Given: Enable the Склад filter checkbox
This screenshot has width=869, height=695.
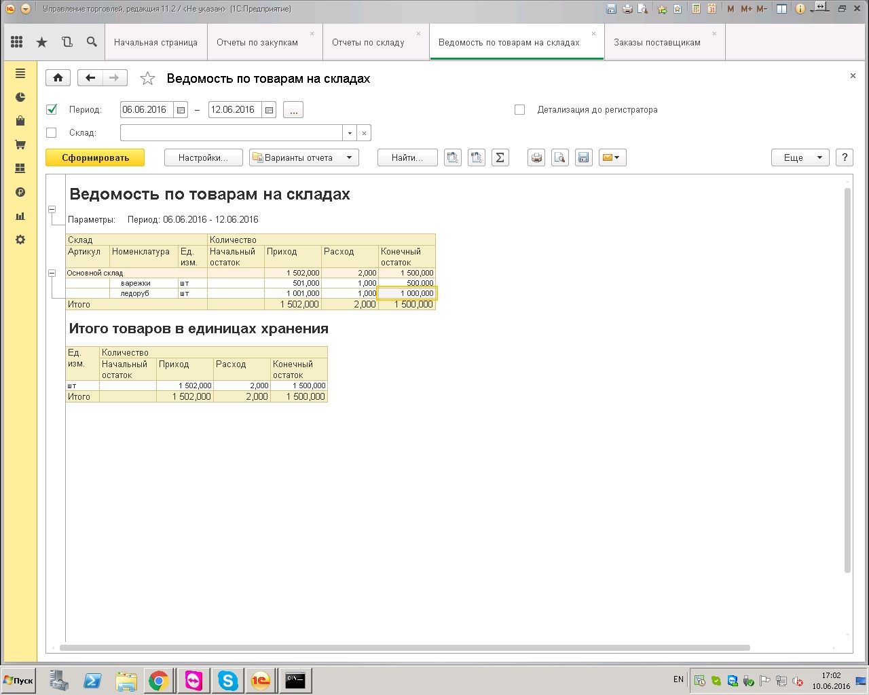Looking at the screenshot, I should click(x=52, y=132).
